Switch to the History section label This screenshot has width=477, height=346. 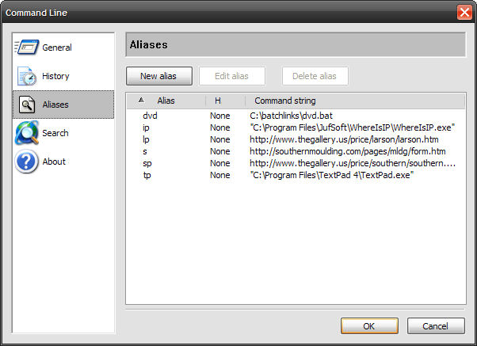click(55, 76)
